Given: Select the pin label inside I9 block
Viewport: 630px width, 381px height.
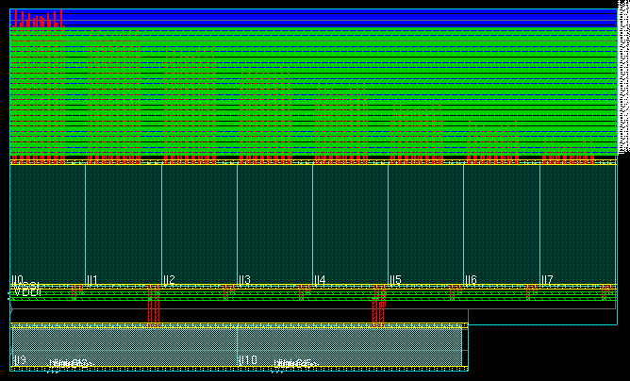Looking at the screenshot, I should (72, 364).
